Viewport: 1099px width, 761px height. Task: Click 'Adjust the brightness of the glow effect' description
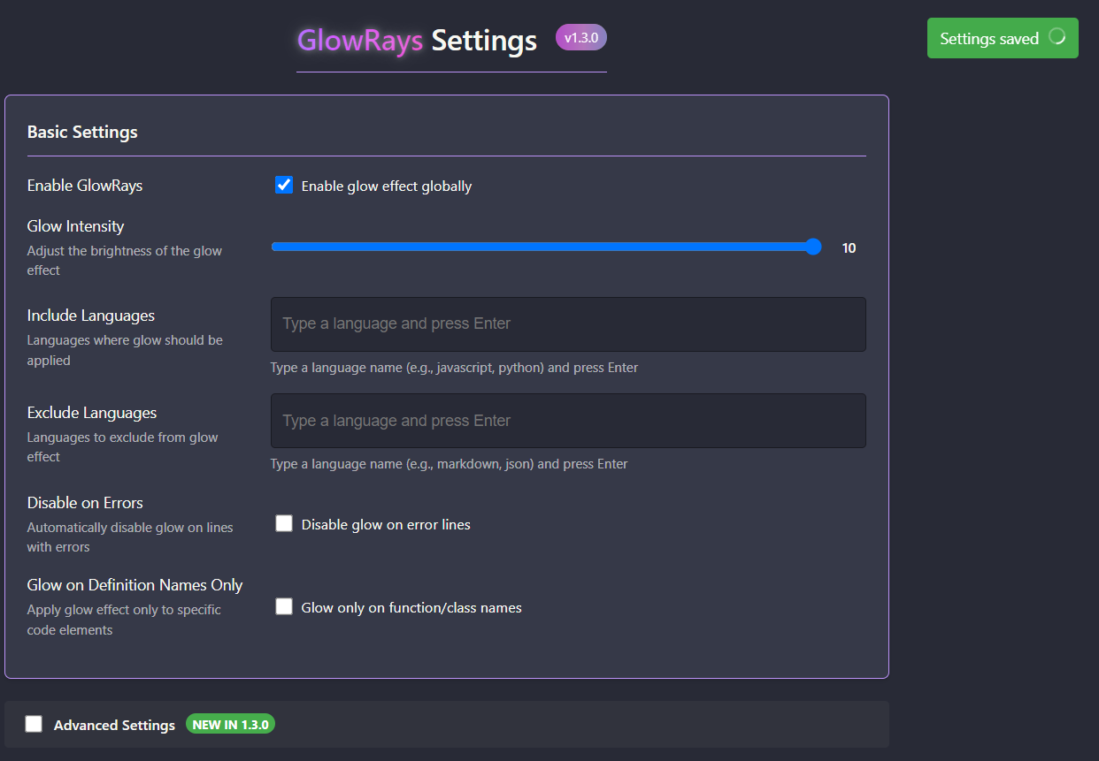[125, 261]
